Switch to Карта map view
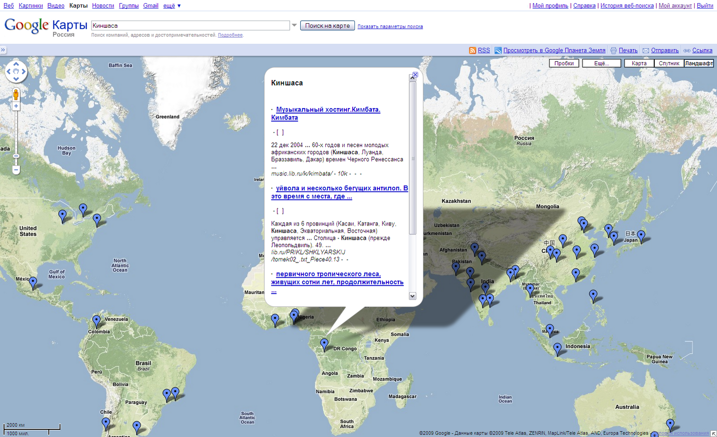This screenshot has height=437, width=717. [639, 63]
